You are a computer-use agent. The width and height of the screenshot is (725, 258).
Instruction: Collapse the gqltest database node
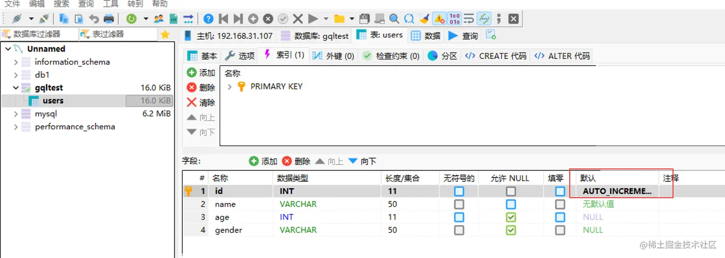[16, 88]
